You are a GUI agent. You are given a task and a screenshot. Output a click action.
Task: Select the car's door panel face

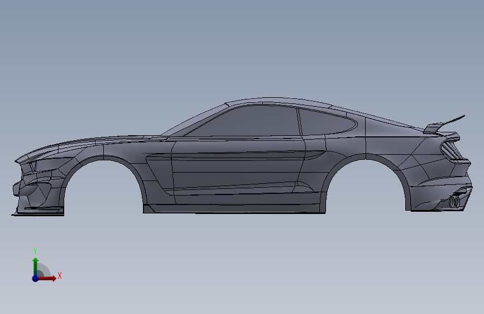click(238, 168)
